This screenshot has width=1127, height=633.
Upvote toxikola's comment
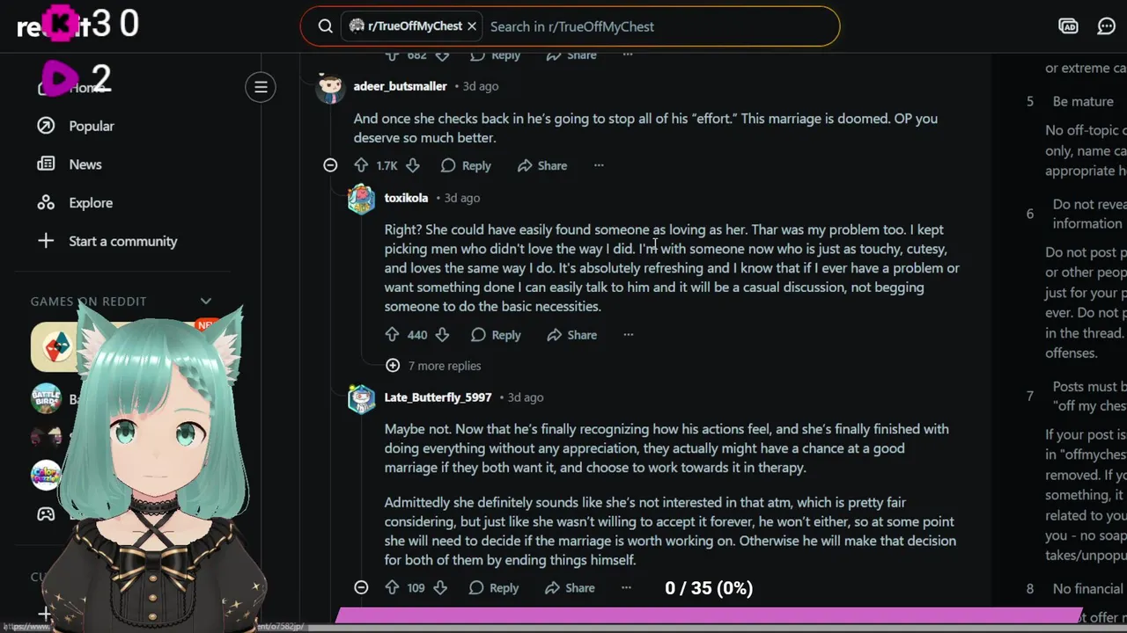click(x=392, y=335)
